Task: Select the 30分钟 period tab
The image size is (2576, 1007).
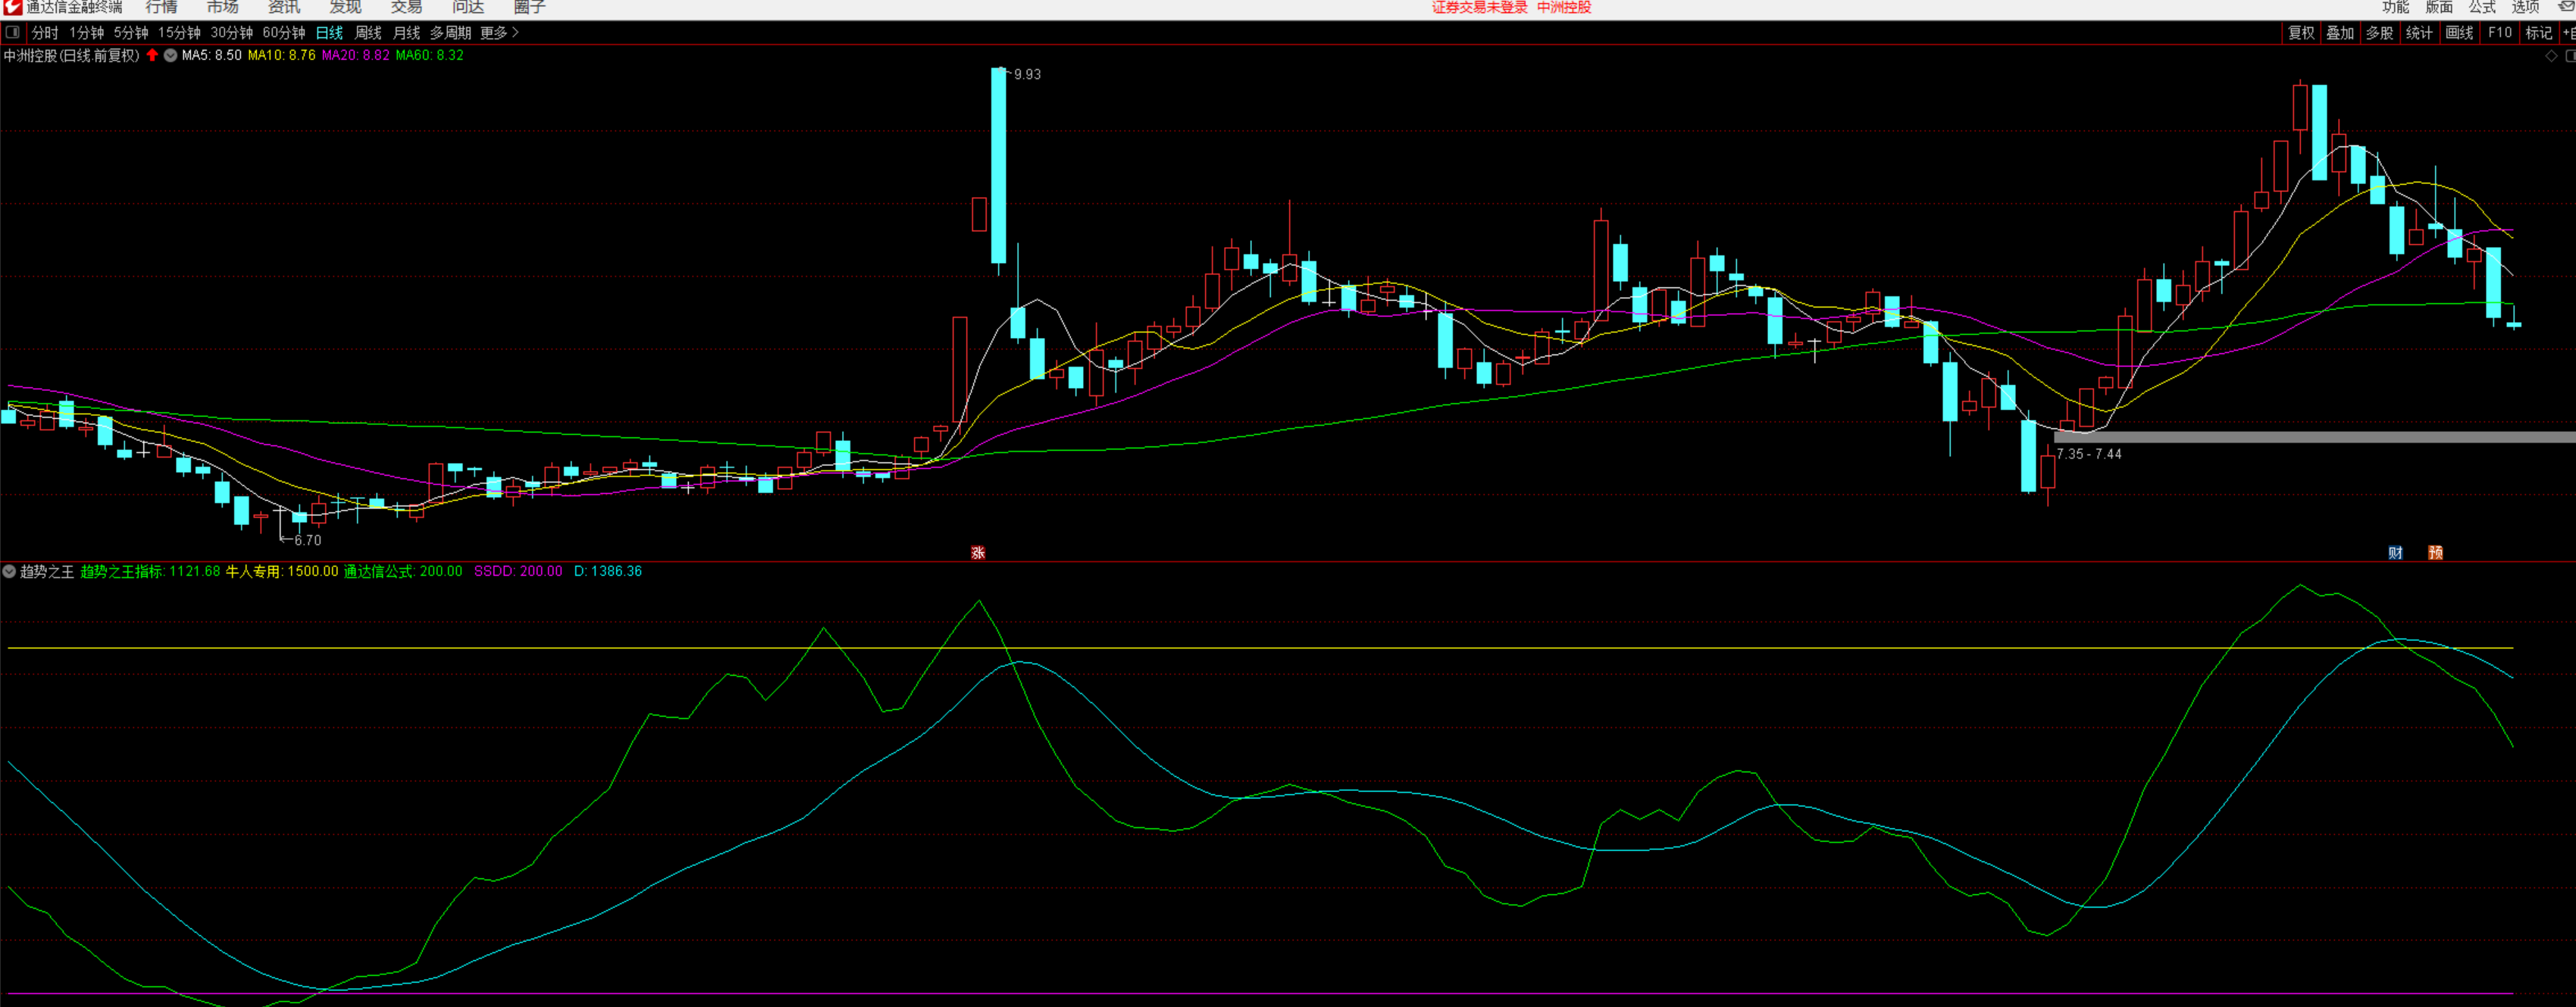Action: coord(231,33)
